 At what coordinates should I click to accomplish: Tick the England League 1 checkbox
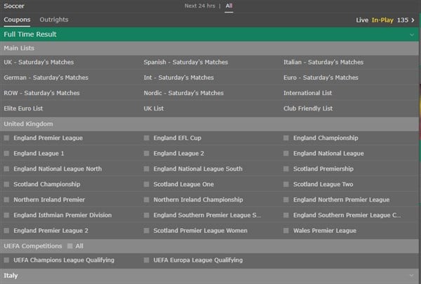click(x=6, y=153)
